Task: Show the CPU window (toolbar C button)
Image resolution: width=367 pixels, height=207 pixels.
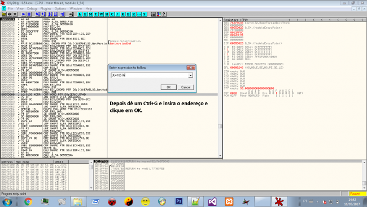Action: point(112,14)
